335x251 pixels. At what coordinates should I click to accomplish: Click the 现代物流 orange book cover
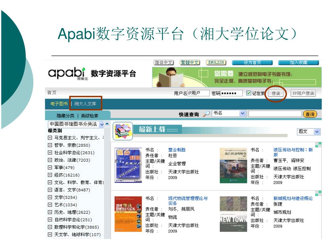click(128, 214)
